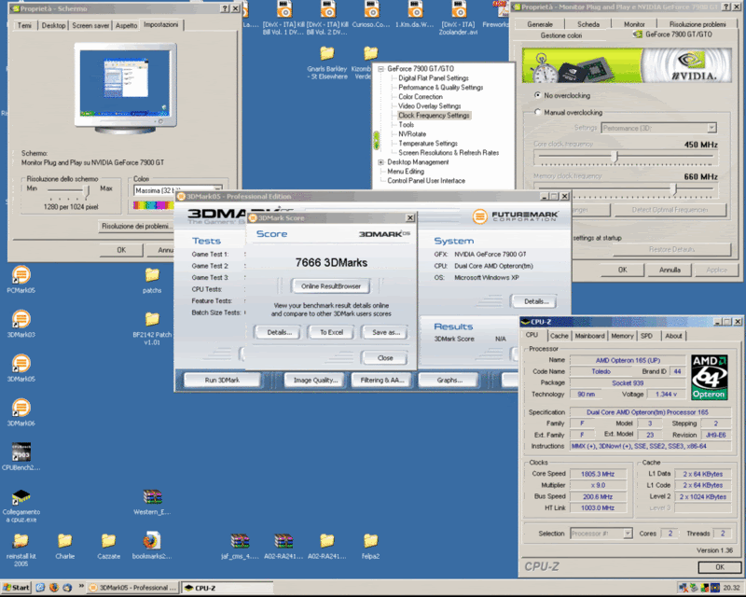
Task: Click the taskbar clock showing 20.32
Action: [x=731, y=588]
